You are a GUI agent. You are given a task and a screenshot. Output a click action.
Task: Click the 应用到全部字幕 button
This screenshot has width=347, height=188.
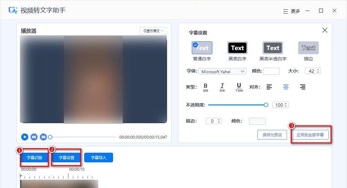310,135
